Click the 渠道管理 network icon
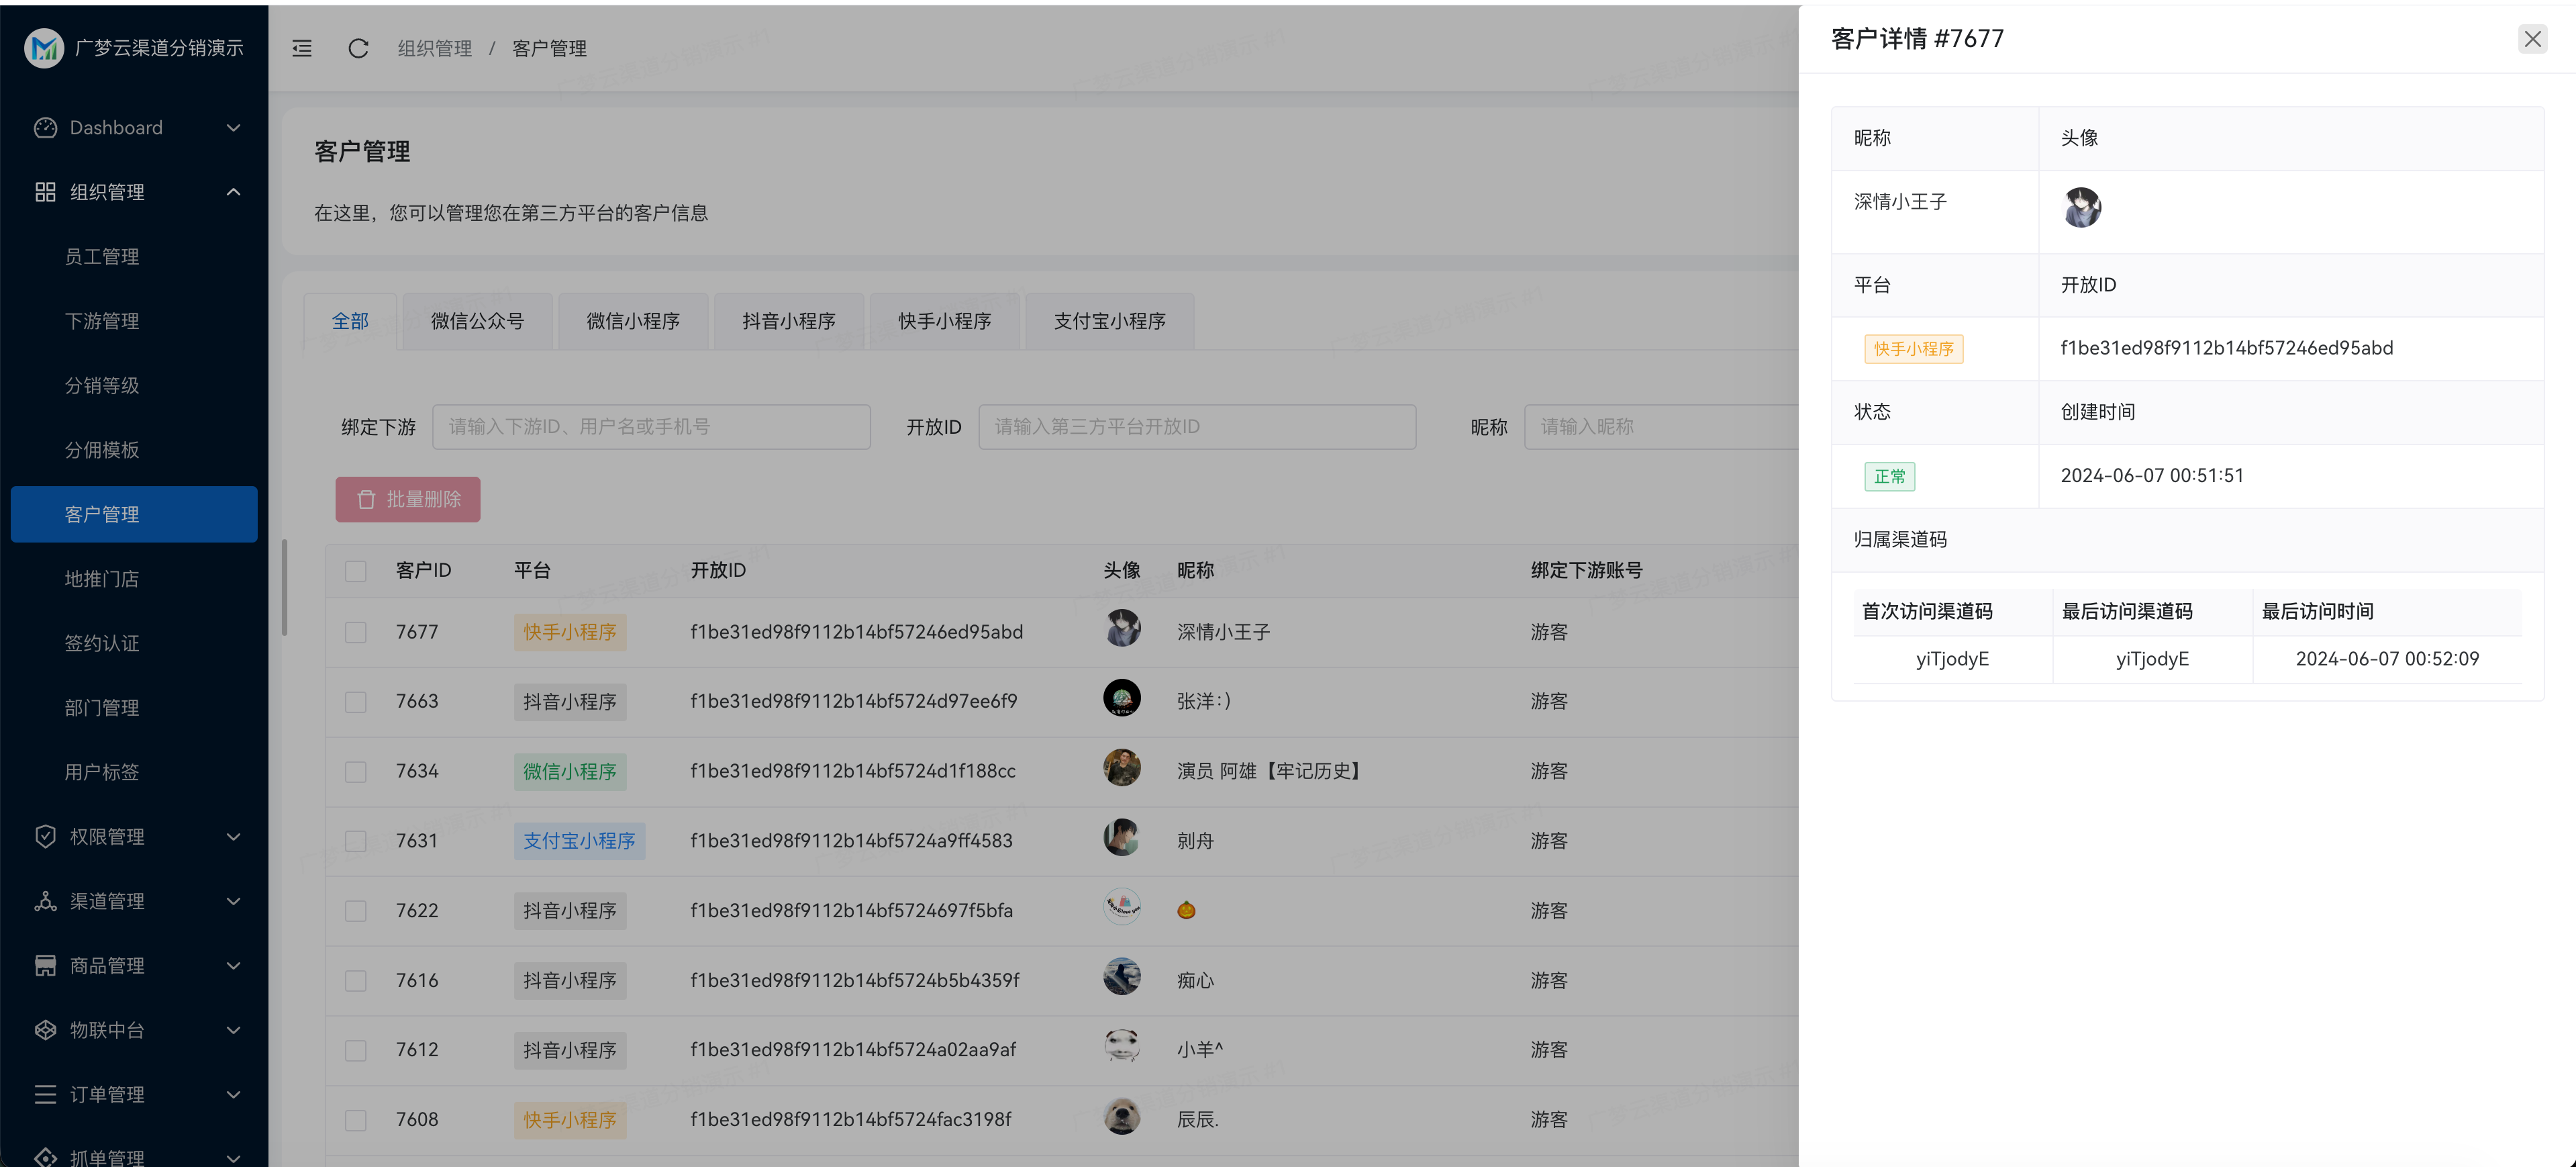Image resolution: width=2576 pixels, height=1167 pixels. 45,900
